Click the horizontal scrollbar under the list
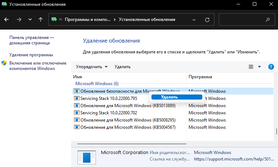The height and width of the screenshot is (167, 278). [x=132, y=144]
